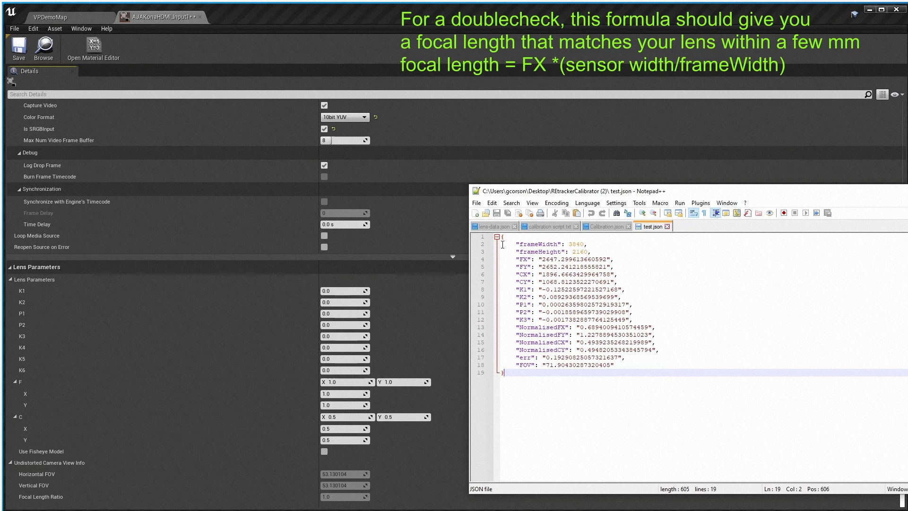
Task: Open Color Format 10bit YUV dropdown
Action: [345, 117]
